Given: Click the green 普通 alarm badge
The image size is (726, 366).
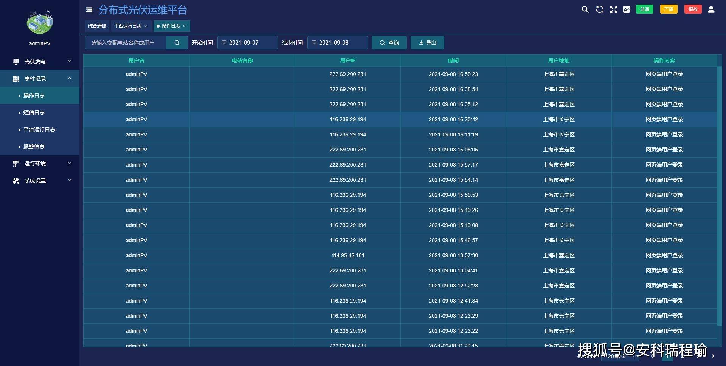Looking at the screenshot, I should [x=645, y=9].
